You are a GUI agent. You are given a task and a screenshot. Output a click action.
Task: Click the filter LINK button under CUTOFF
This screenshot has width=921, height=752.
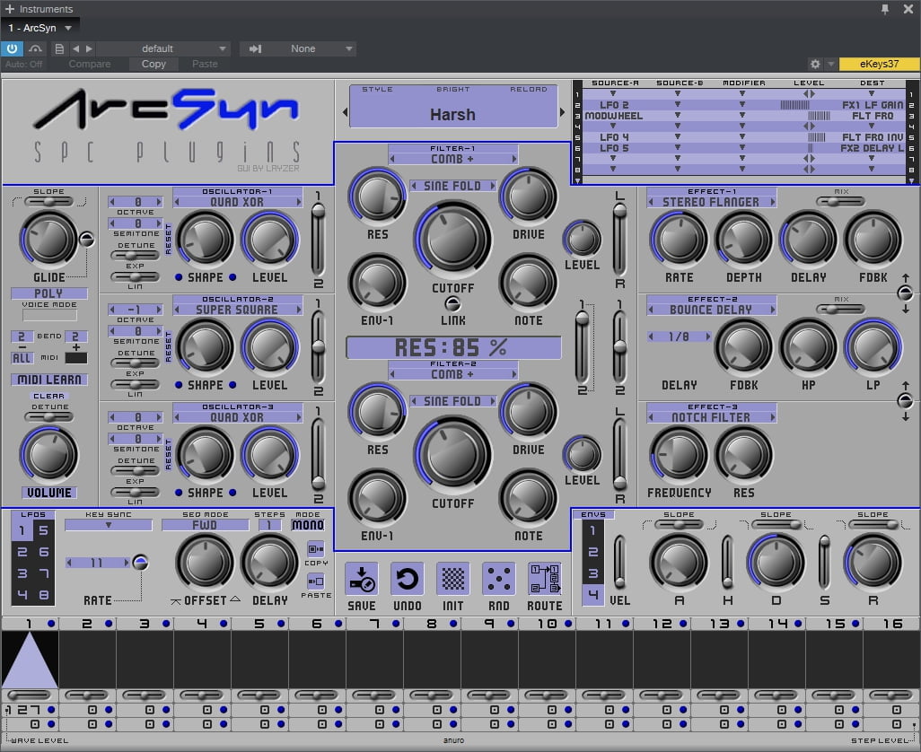click(452, 304)
